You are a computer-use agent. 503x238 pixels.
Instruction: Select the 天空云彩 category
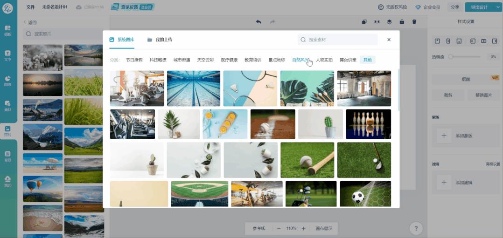coord(205,60)
